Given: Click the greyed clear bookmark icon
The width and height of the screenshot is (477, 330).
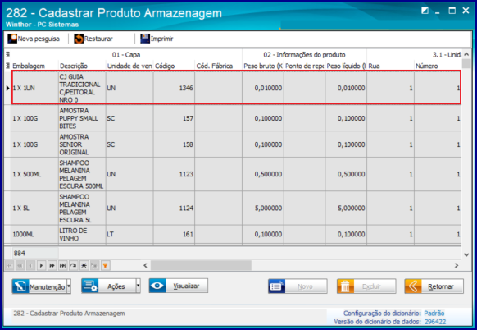Looking at the screenshot, I should point(94,266).
